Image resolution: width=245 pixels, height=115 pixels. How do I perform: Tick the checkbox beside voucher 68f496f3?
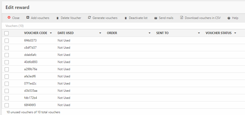coord(7,105)
